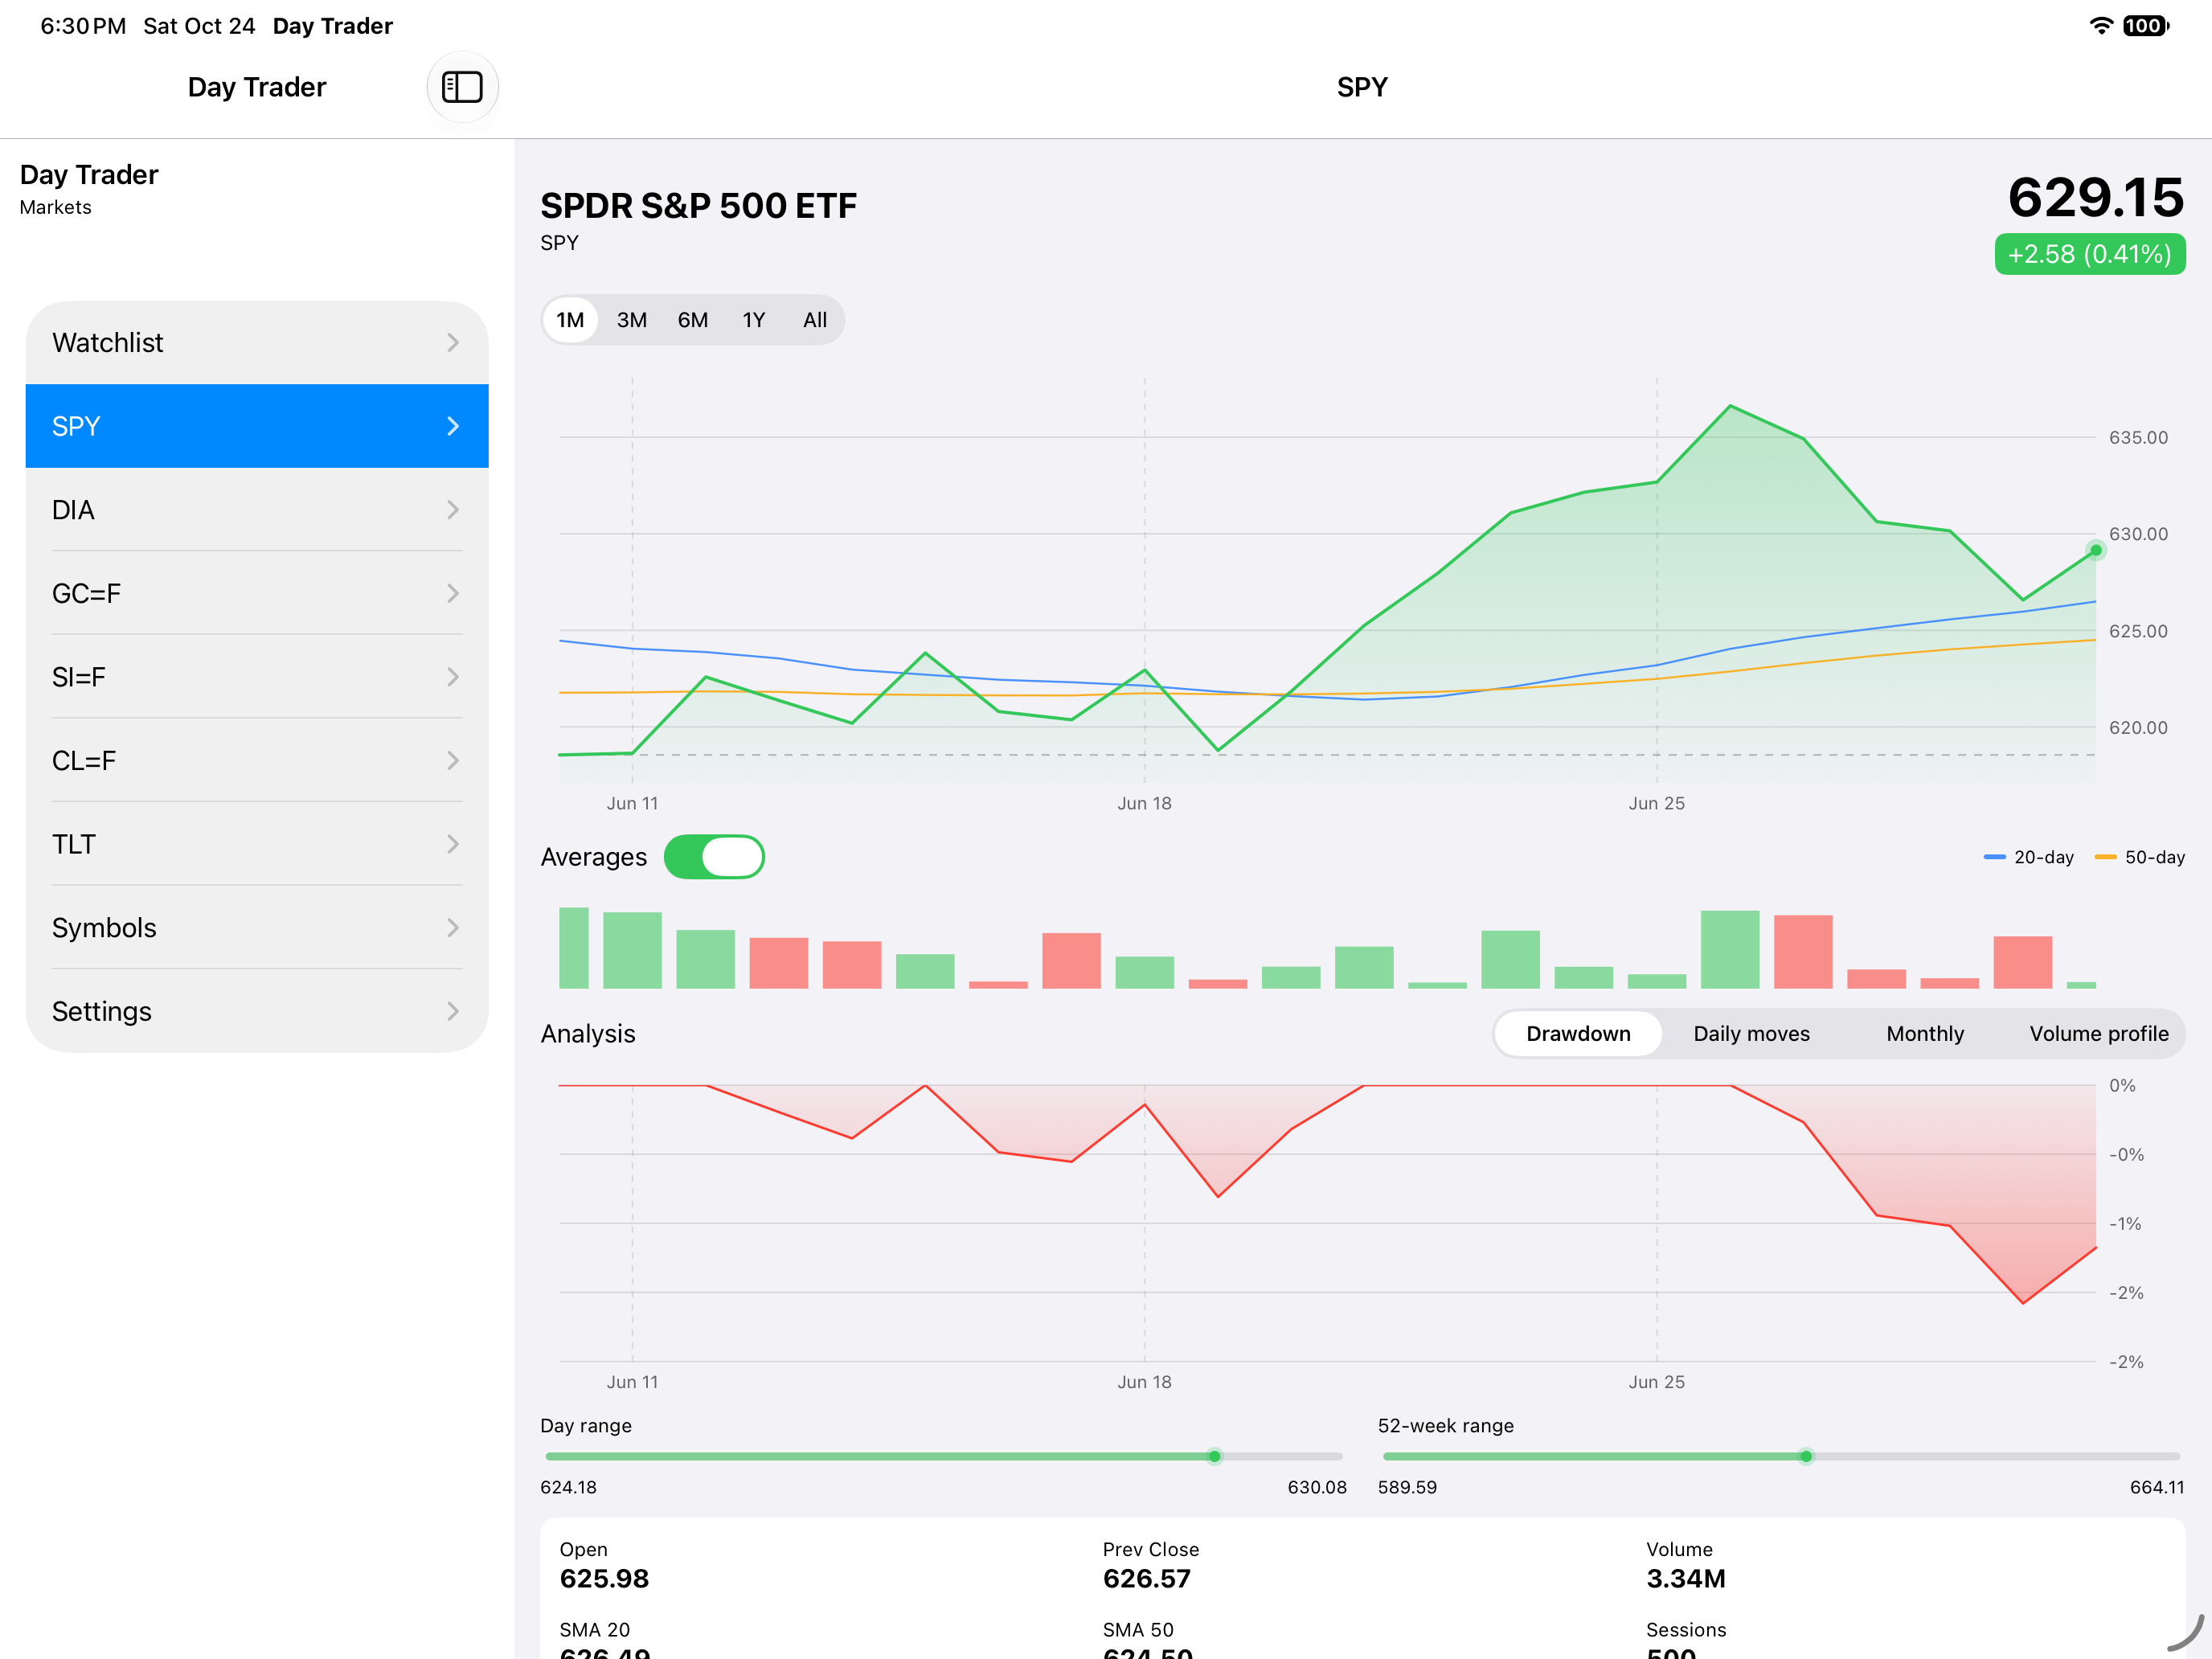This screenshot has width=2212, height=1659.
Task: Open the DIA row chevron
Action: pos(453,510)
